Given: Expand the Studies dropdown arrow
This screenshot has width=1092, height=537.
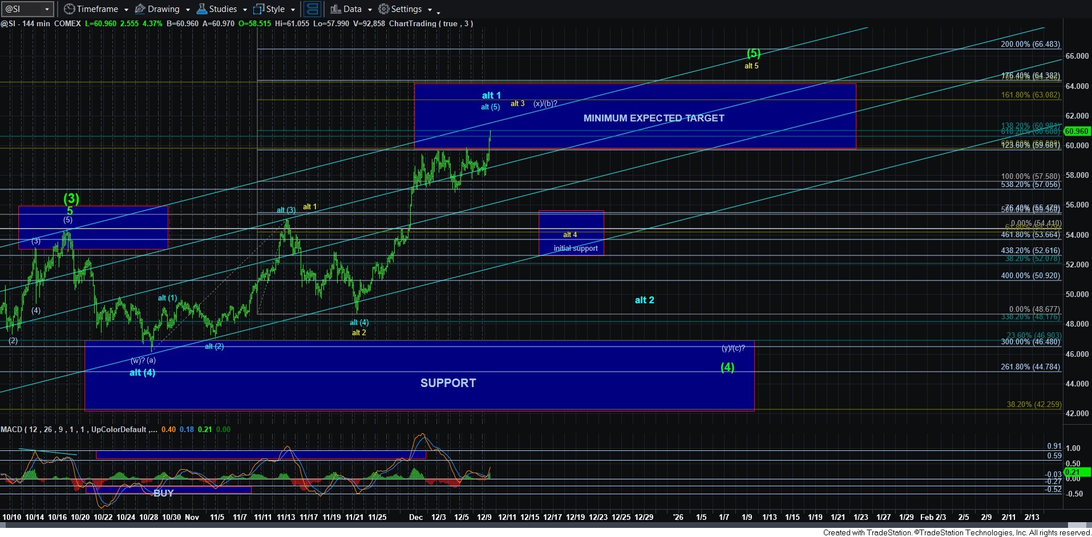Looking at the screenshot, I should point(245,10).
